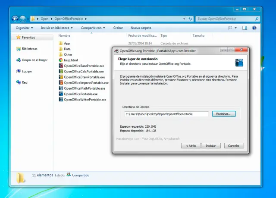
Task: Click the Explorer back navigation arrow
Action: 16,19
